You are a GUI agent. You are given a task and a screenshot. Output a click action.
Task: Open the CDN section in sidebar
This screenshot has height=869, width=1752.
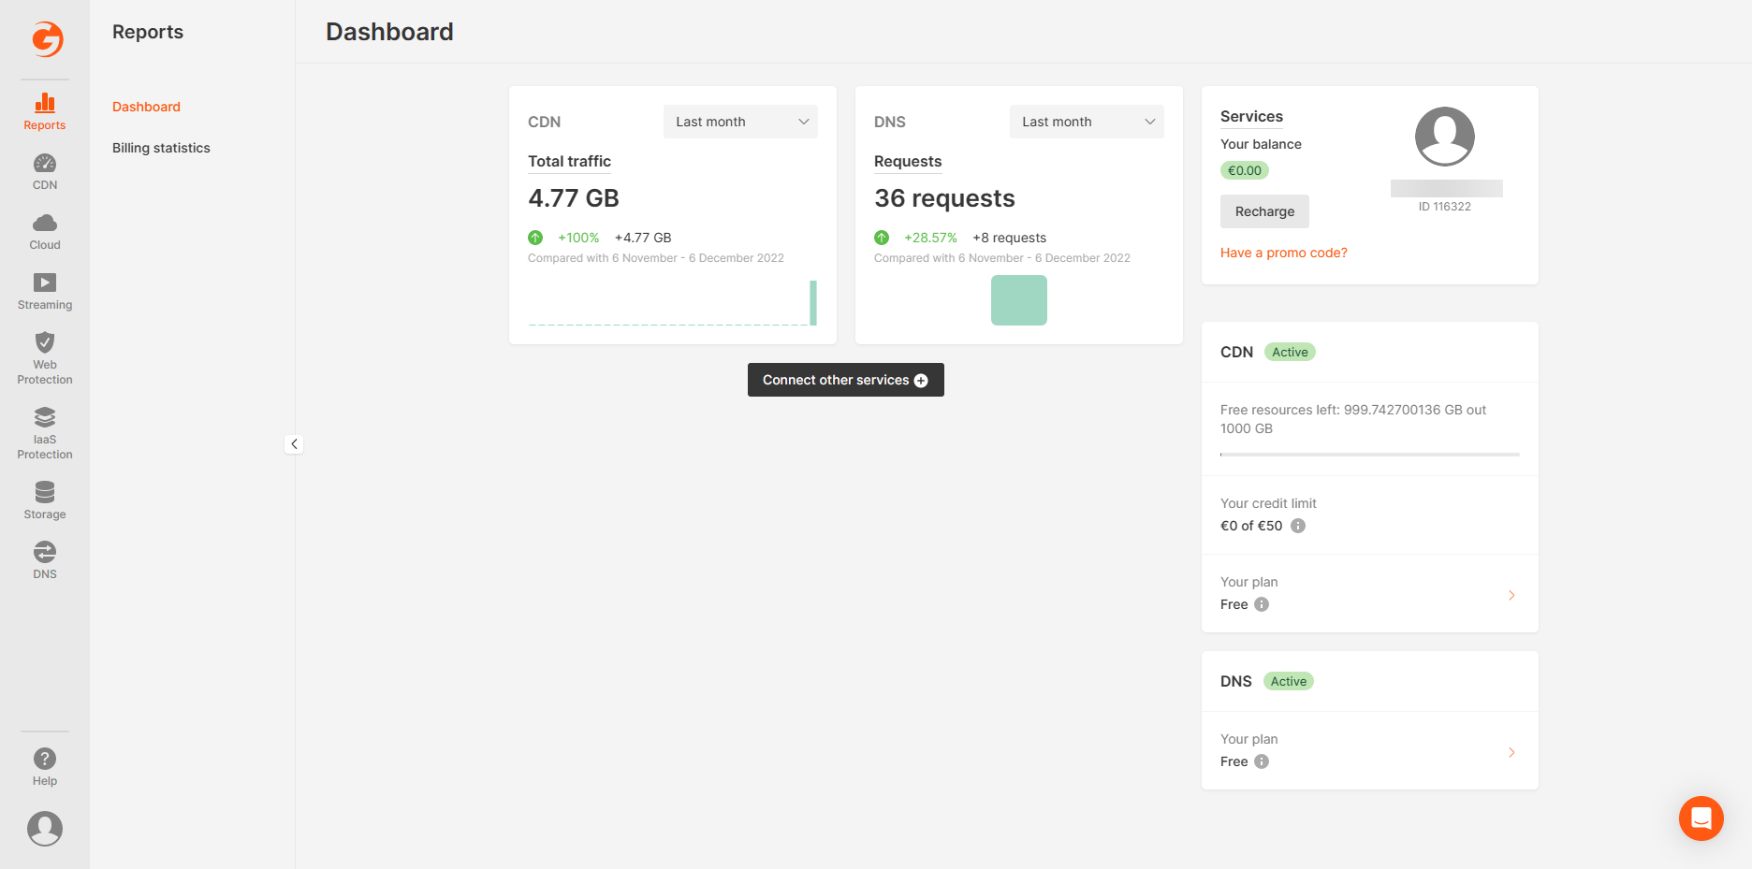tap(44, 172)
